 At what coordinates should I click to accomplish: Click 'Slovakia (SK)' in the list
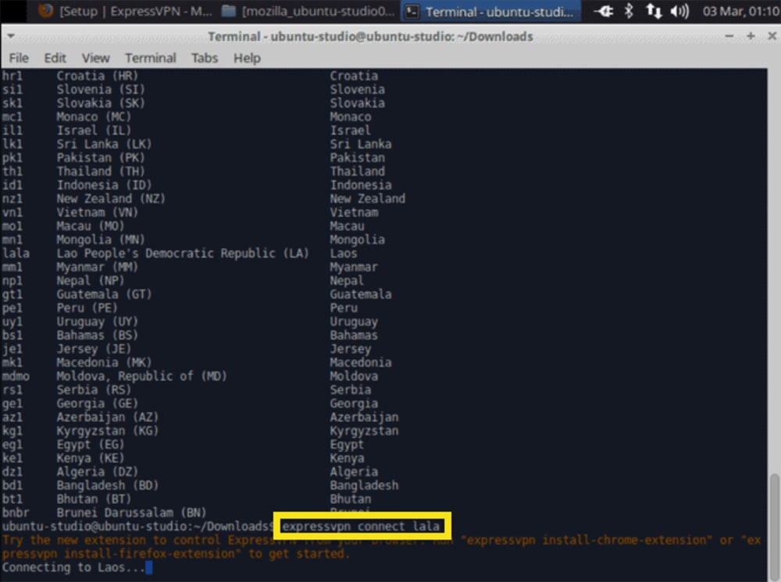pos(101,104)
